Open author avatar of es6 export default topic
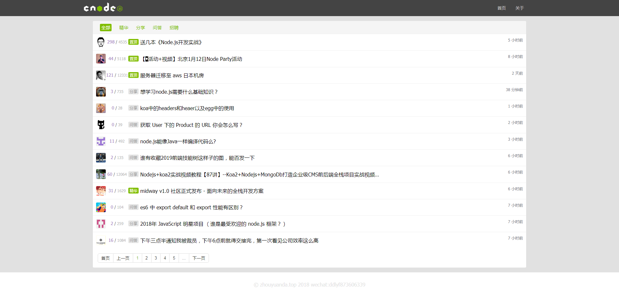The image size is (619, 302). point(101,207)
